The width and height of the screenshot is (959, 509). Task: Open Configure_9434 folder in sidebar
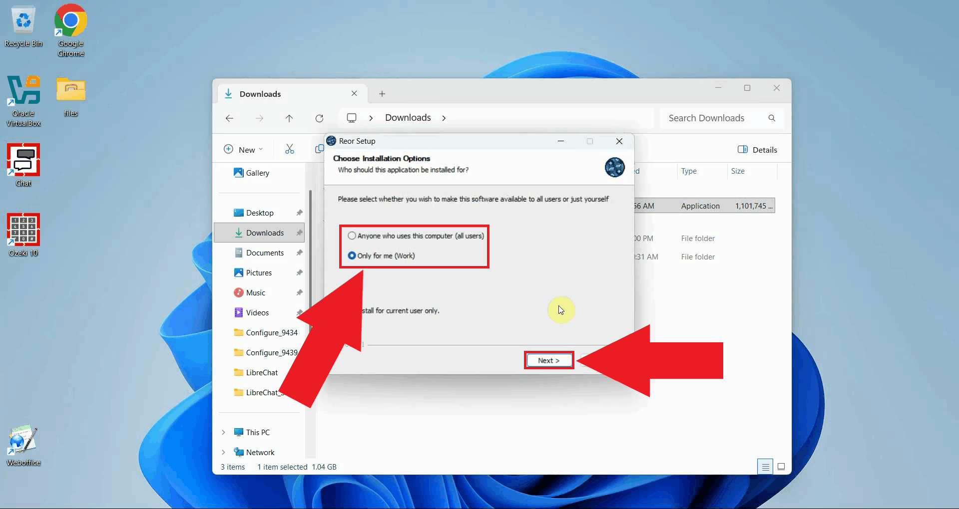(266, 332)
